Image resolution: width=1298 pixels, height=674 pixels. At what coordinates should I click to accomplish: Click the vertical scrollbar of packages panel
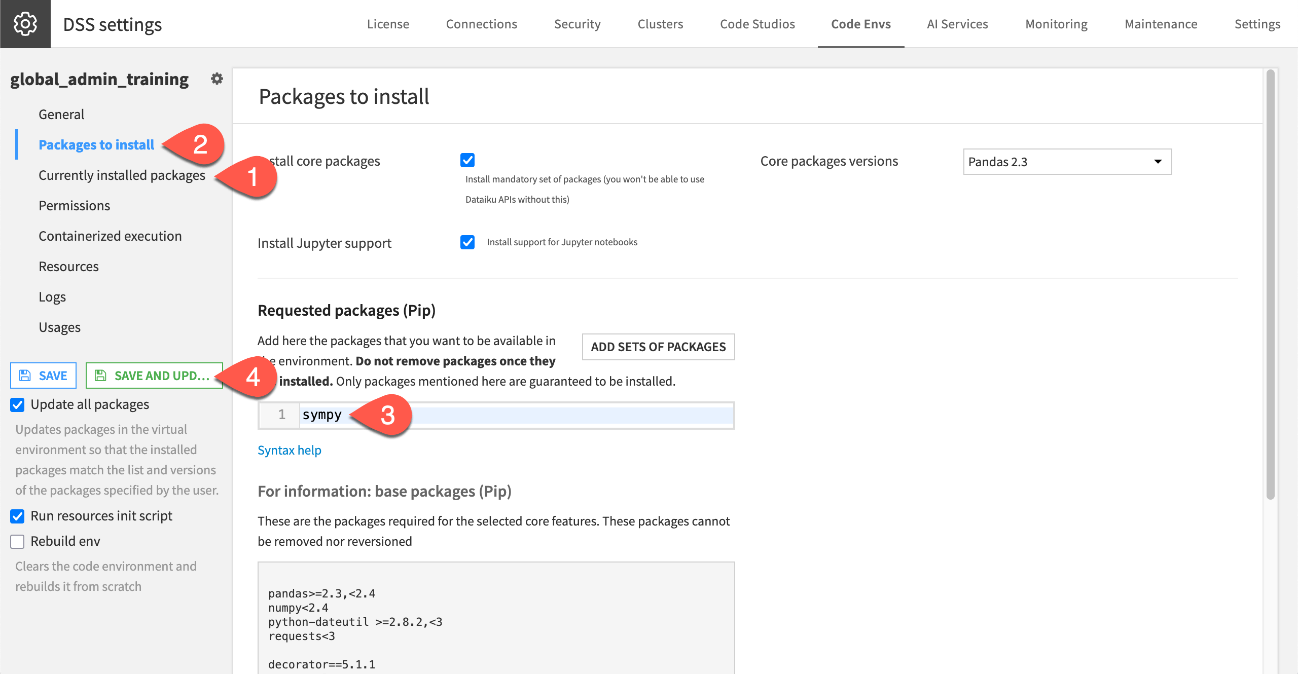click(x=1270, y=284)
